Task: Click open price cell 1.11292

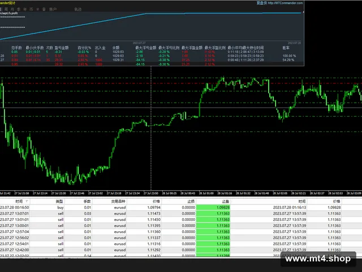Action: pyautogui.click(x=154, y=250)
